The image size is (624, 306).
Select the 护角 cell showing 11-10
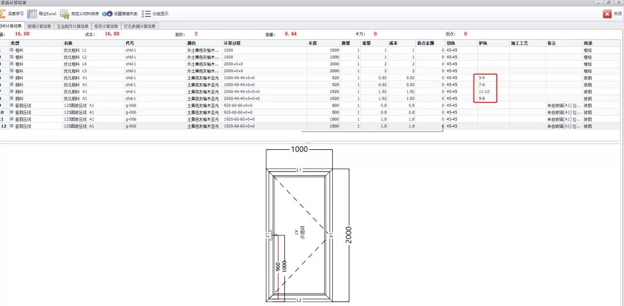pos(484,91)
